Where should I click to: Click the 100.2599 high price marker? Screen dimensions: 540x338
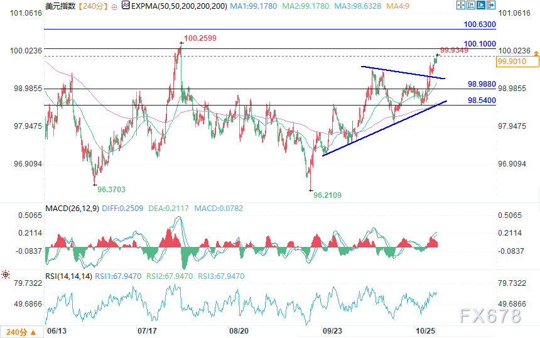[x=200, y=38]
